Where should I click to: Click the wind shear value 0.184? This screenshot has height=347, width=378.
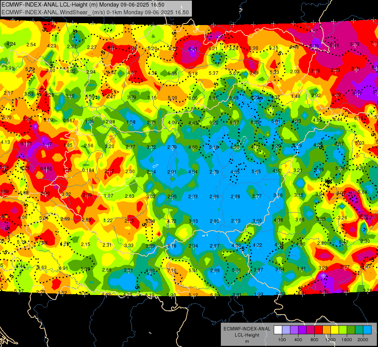coord(88,170)
